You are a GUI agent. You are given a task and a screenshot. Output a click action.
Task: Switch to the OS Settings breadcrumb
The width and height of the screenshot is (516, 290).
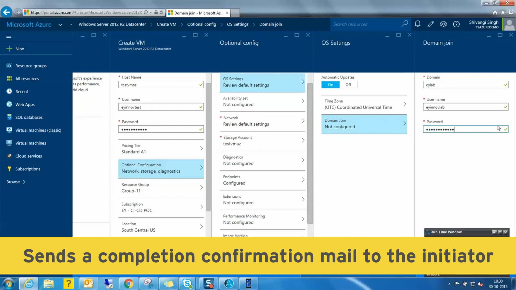(x=237, y=24)
